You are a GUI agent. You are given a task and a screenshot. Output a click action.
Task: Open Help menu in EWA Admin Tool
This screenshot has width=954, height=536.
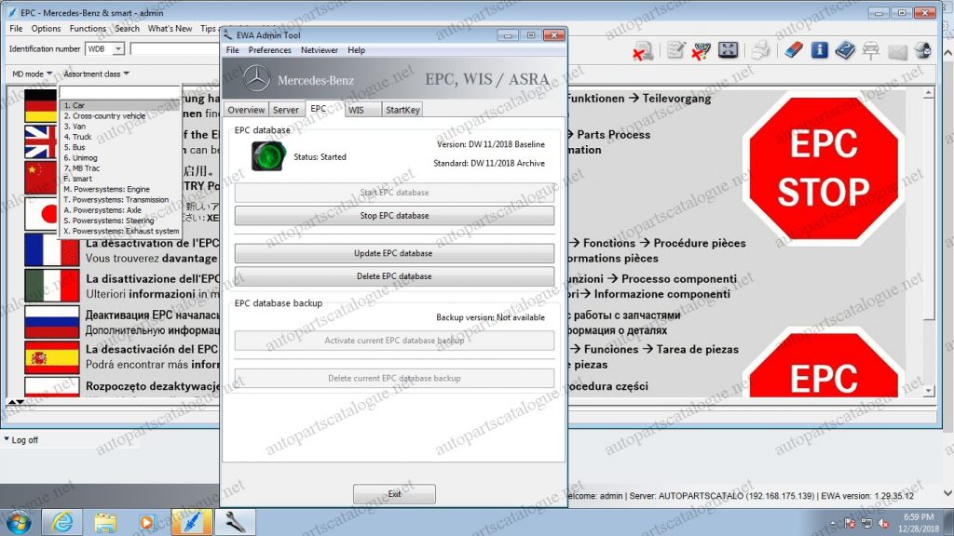(x=357, y=50)
